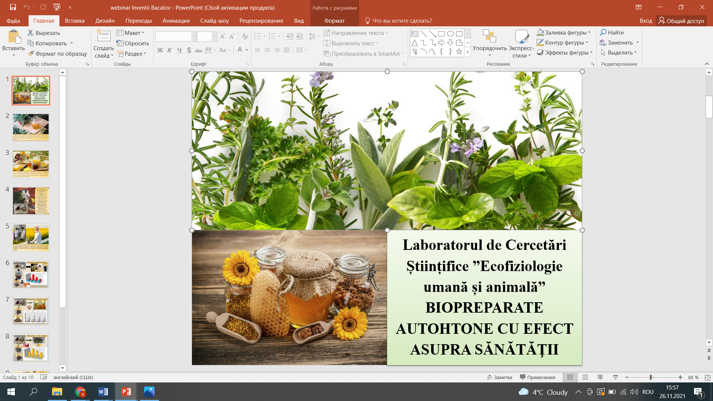Toggle strikethrough (abc) formatting
Screen dimensions: 713x401
(x=199, y=50)
